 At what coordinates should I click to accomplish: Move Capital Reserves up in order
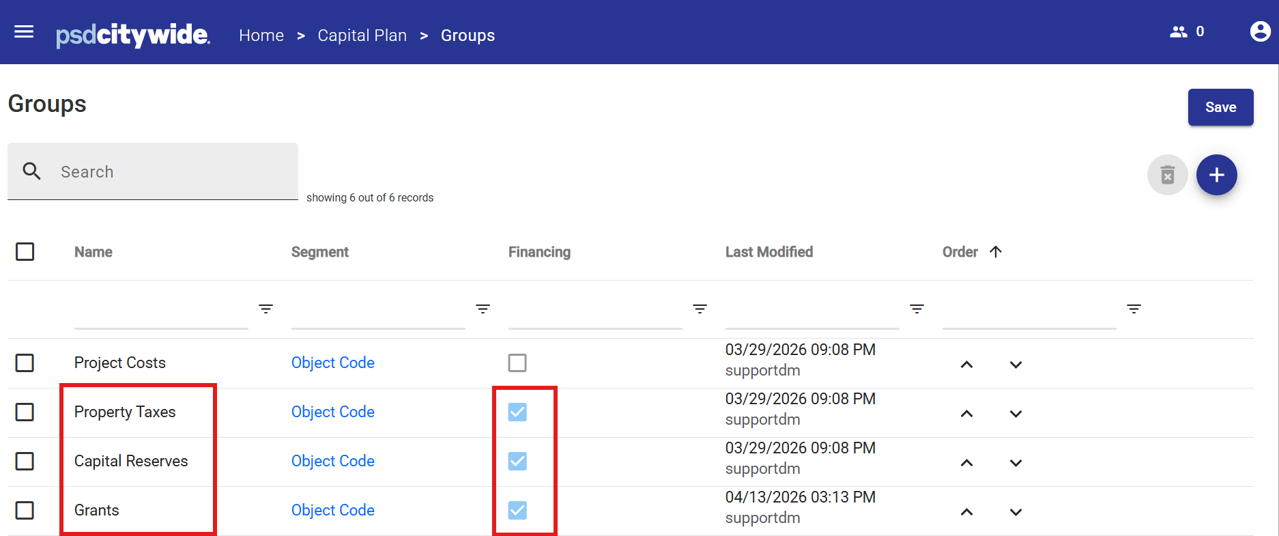967,463
